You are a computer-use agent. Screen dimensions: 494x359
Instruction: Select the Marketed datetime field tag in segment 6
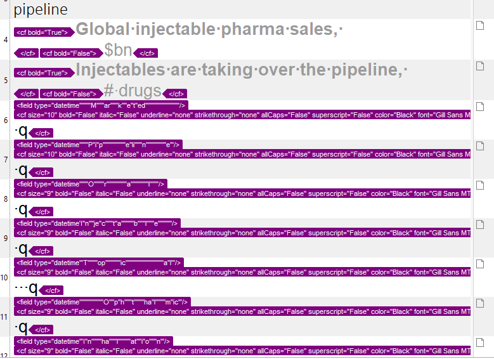(101, 105)
